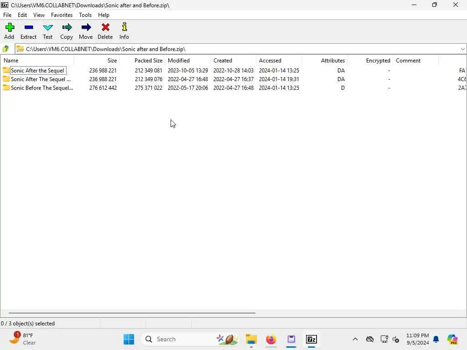The height and width of the screenshot is (350, 467).
Task: Click the muted volume tray icon
Action: (x=396, y=339)
